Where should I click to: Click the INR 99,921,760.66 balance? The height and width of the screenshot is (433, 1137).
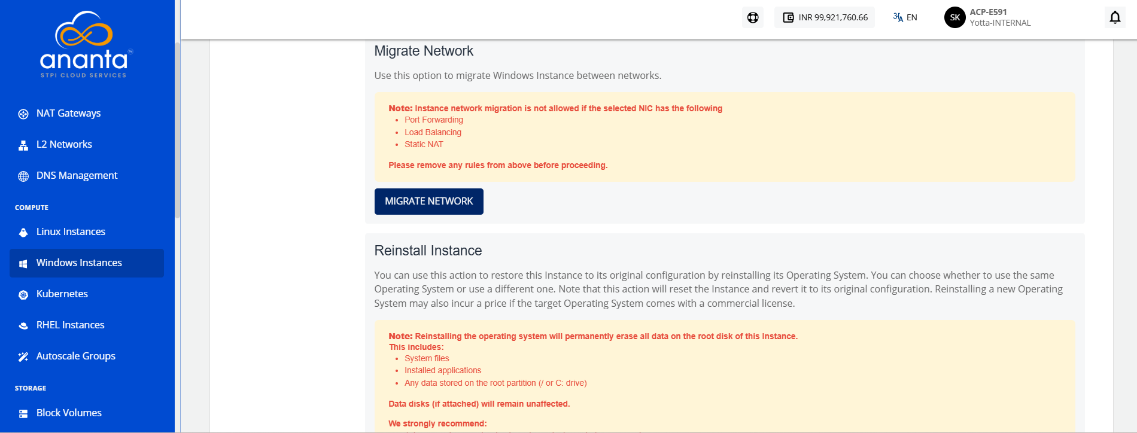point(833,17)
